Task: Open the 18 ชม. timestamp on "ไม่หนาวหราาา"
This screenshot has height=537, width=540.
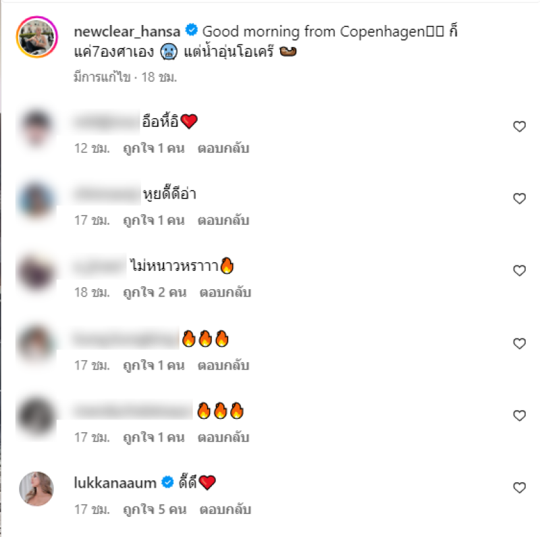Action: (x=92, y=292)
